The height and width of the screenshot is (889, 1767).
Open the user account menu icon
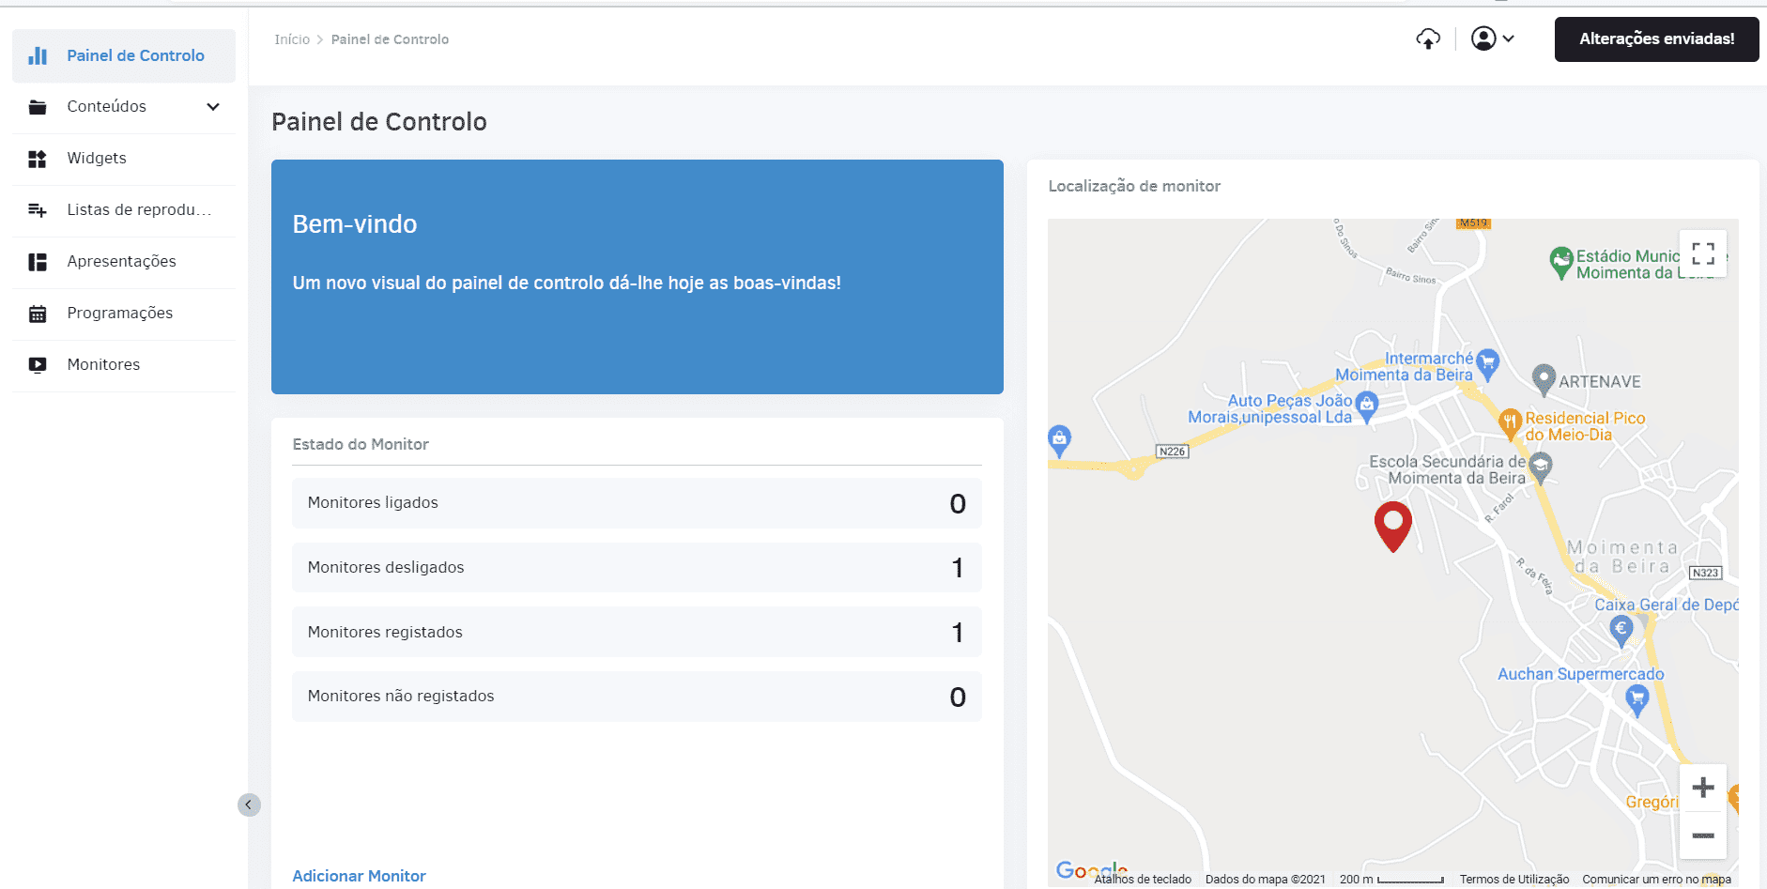click(1483, 38)
